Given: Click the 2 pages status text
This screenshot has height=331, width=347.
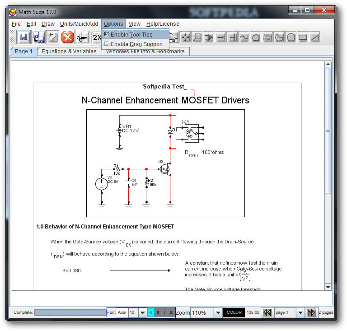Looking at the screenshot, I should [x=326, y=312].
